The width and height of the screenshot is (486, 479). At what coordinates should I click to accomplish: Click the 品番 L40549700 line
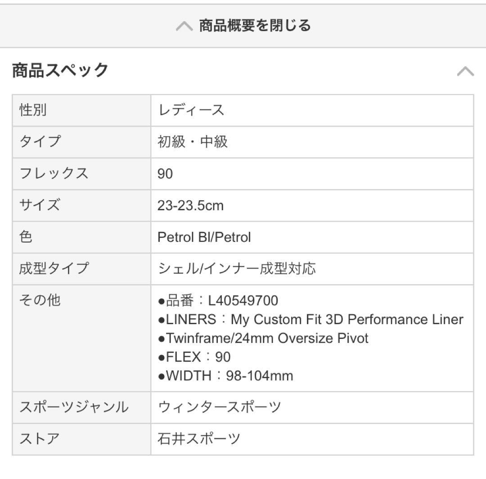click(x=218, y=300)
